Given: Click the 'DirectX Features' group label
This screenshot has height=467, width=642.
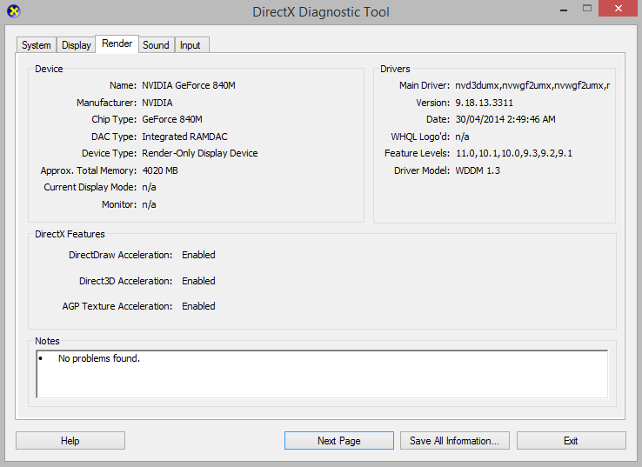Looking at the screenshot, I should tap(70, 234).
